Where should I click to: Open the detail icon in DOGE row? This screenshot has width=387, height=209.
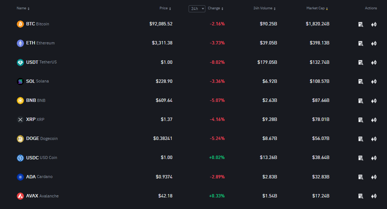coord(360,139)
